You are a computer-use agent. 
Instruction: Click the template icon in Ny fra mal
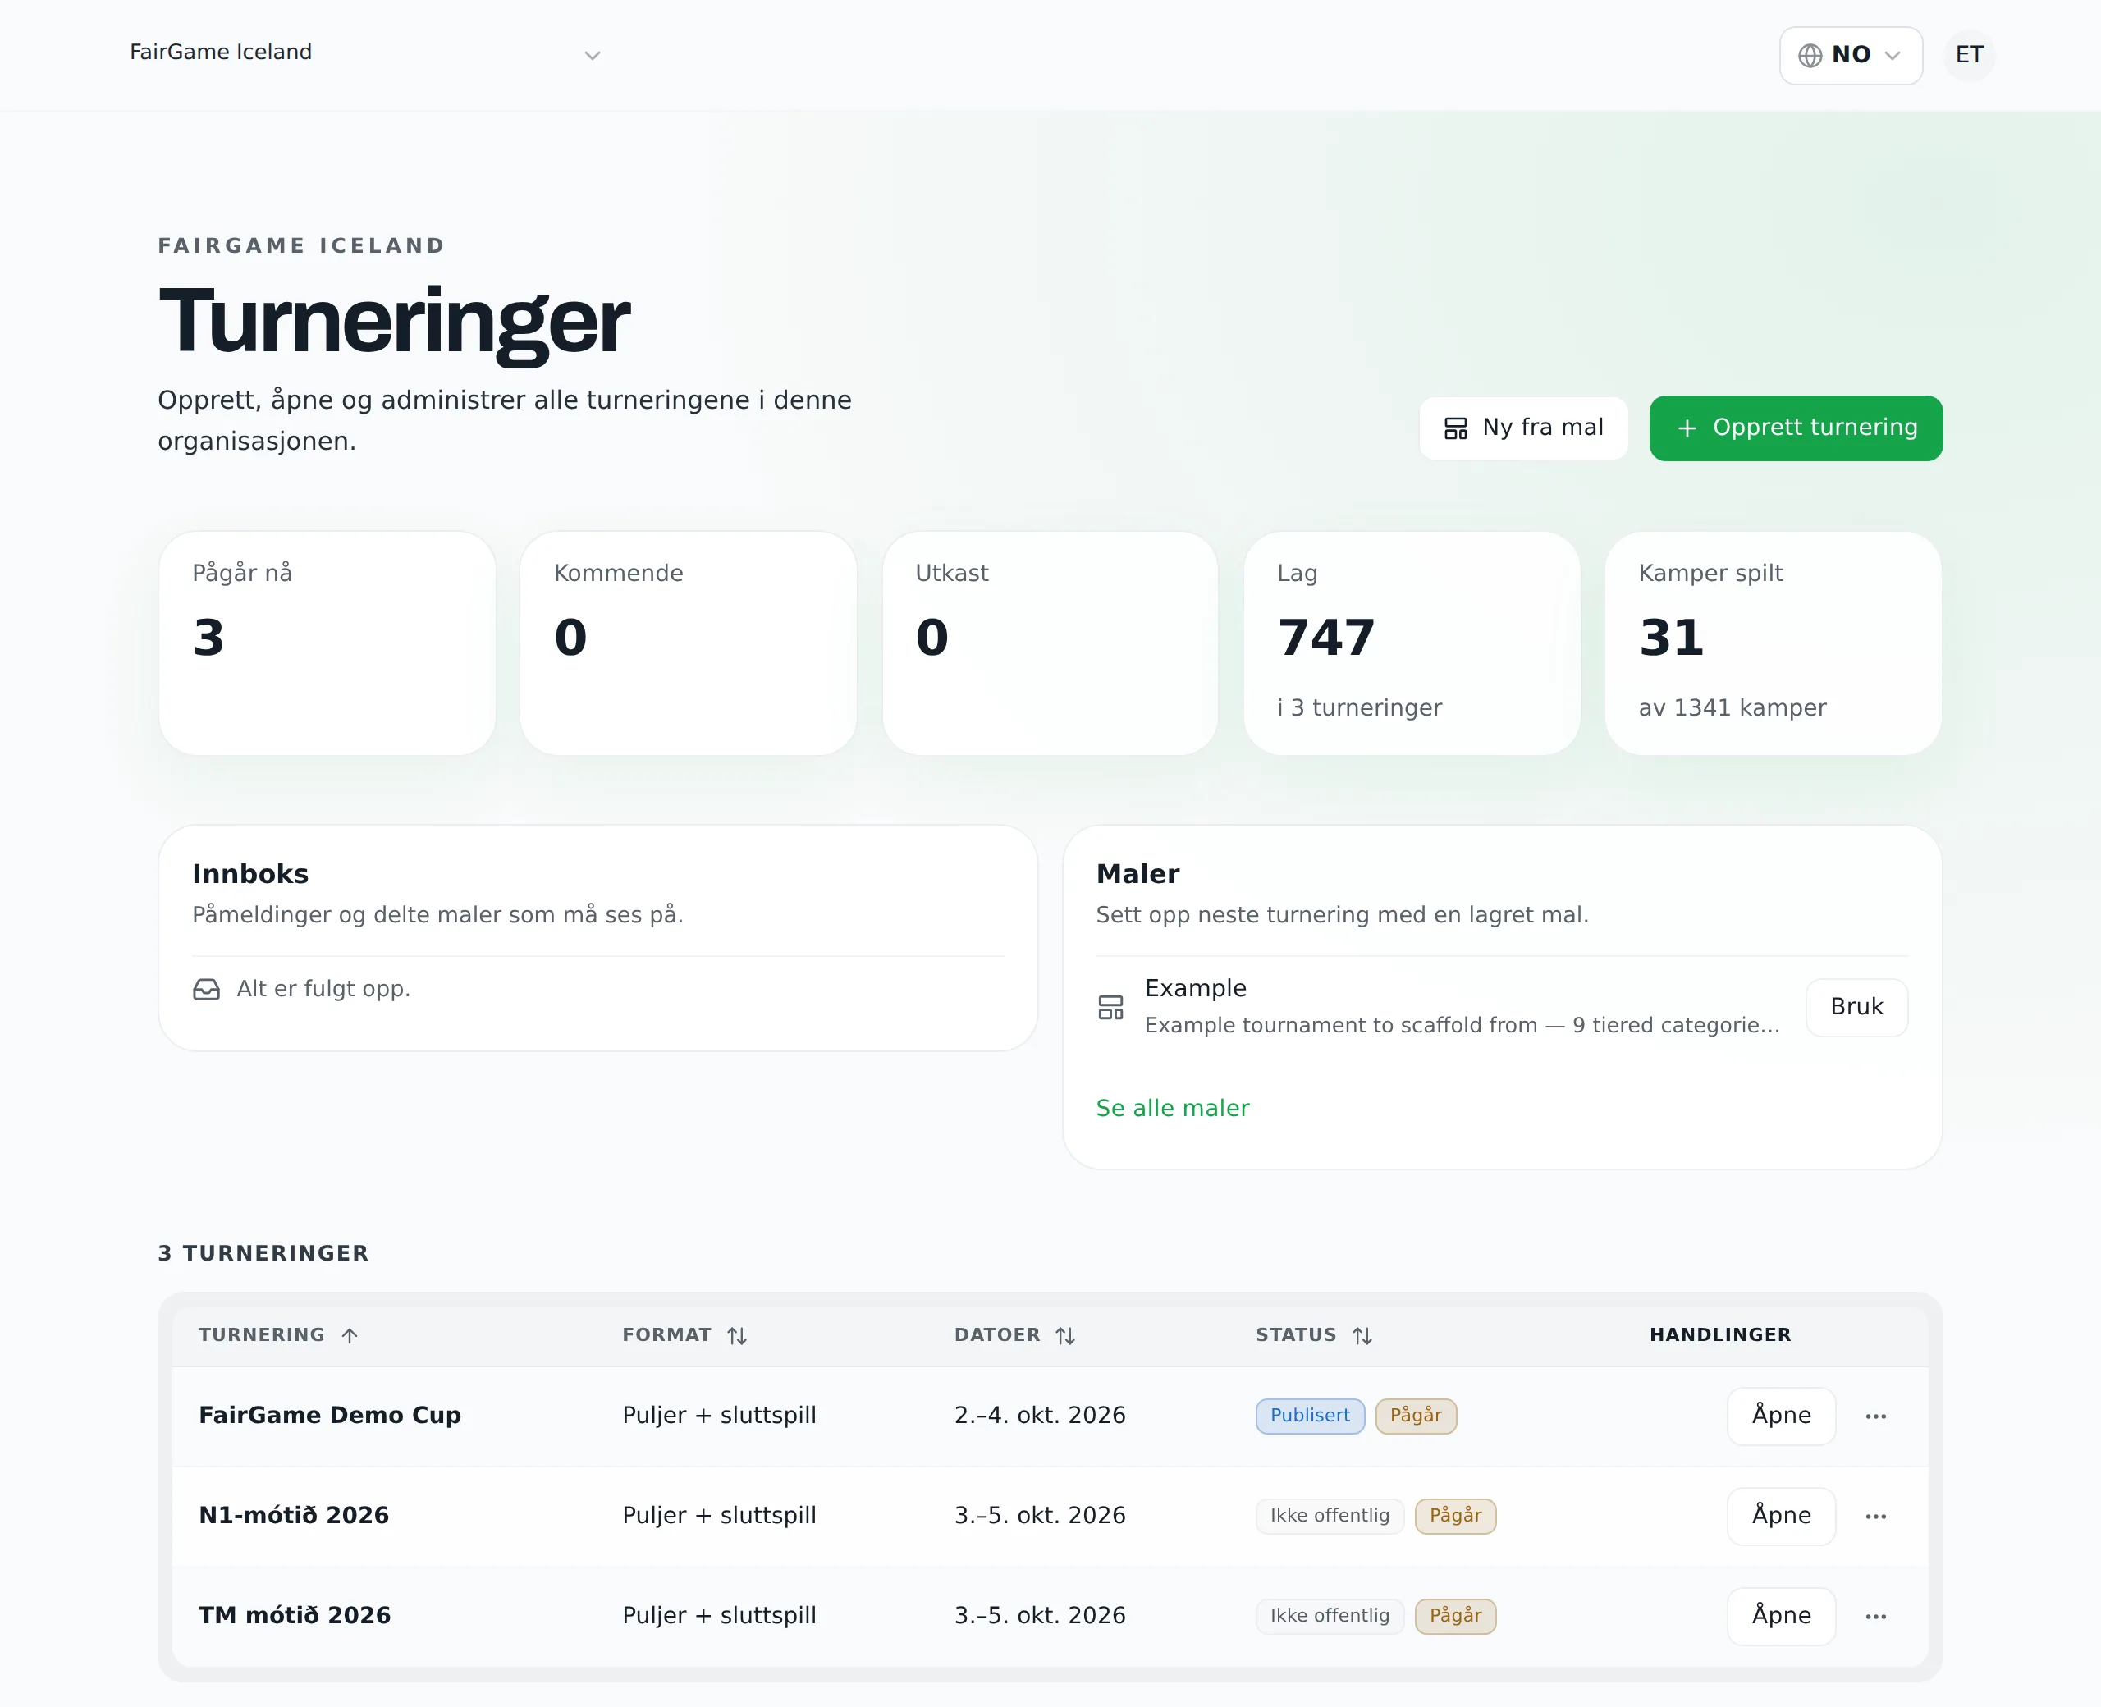1456,428
